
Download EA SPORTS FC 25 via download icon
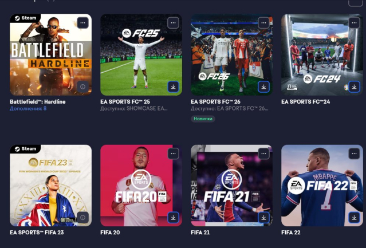[173, 86]
